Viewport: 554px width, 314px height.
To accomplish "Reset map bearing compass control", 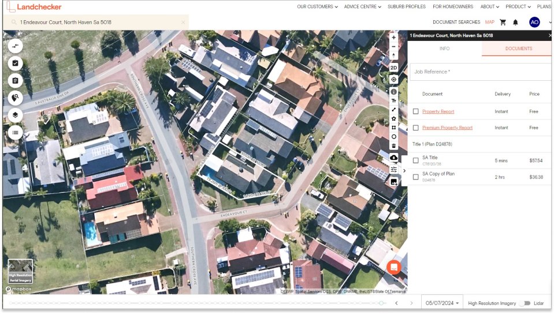I will click(x=393, y=56).
